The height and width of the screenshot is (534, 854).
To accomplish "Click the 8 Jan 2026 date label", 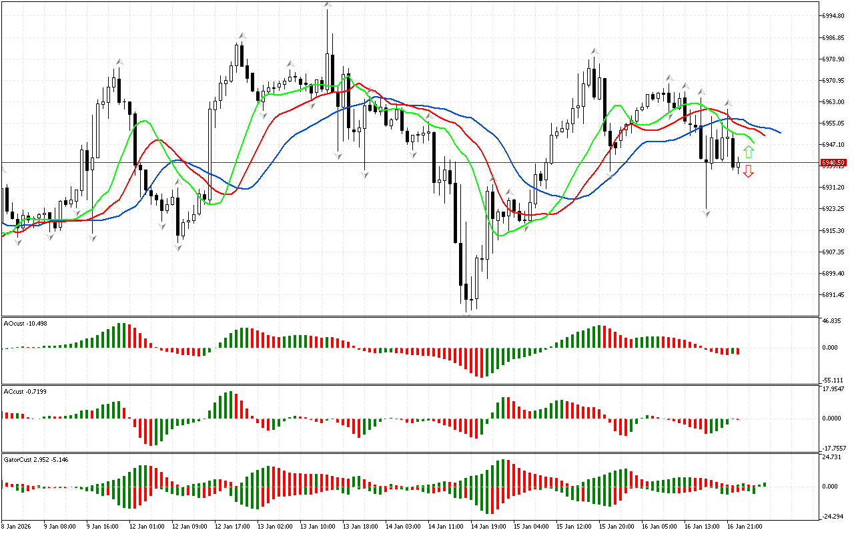I will coord(17,527).
